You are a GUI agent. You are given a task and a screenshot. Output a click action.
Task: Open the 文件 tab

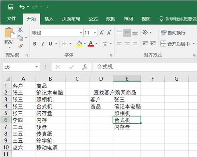click(x=12, y=19)
